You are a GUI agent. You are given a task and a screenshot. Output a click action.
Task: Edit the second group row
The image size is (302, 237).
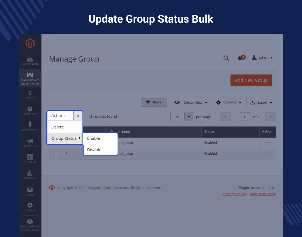267,154
